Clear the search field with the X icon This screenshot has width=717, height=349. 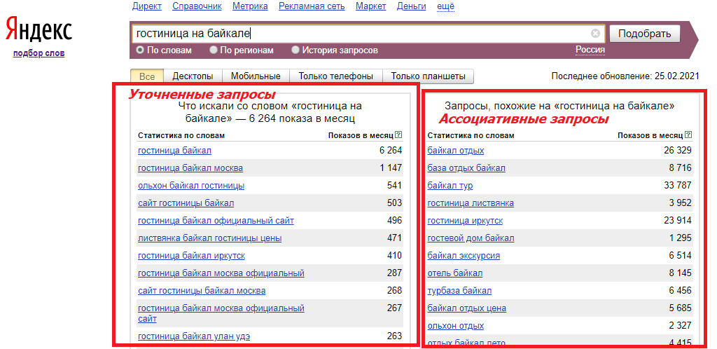[595, 34]
